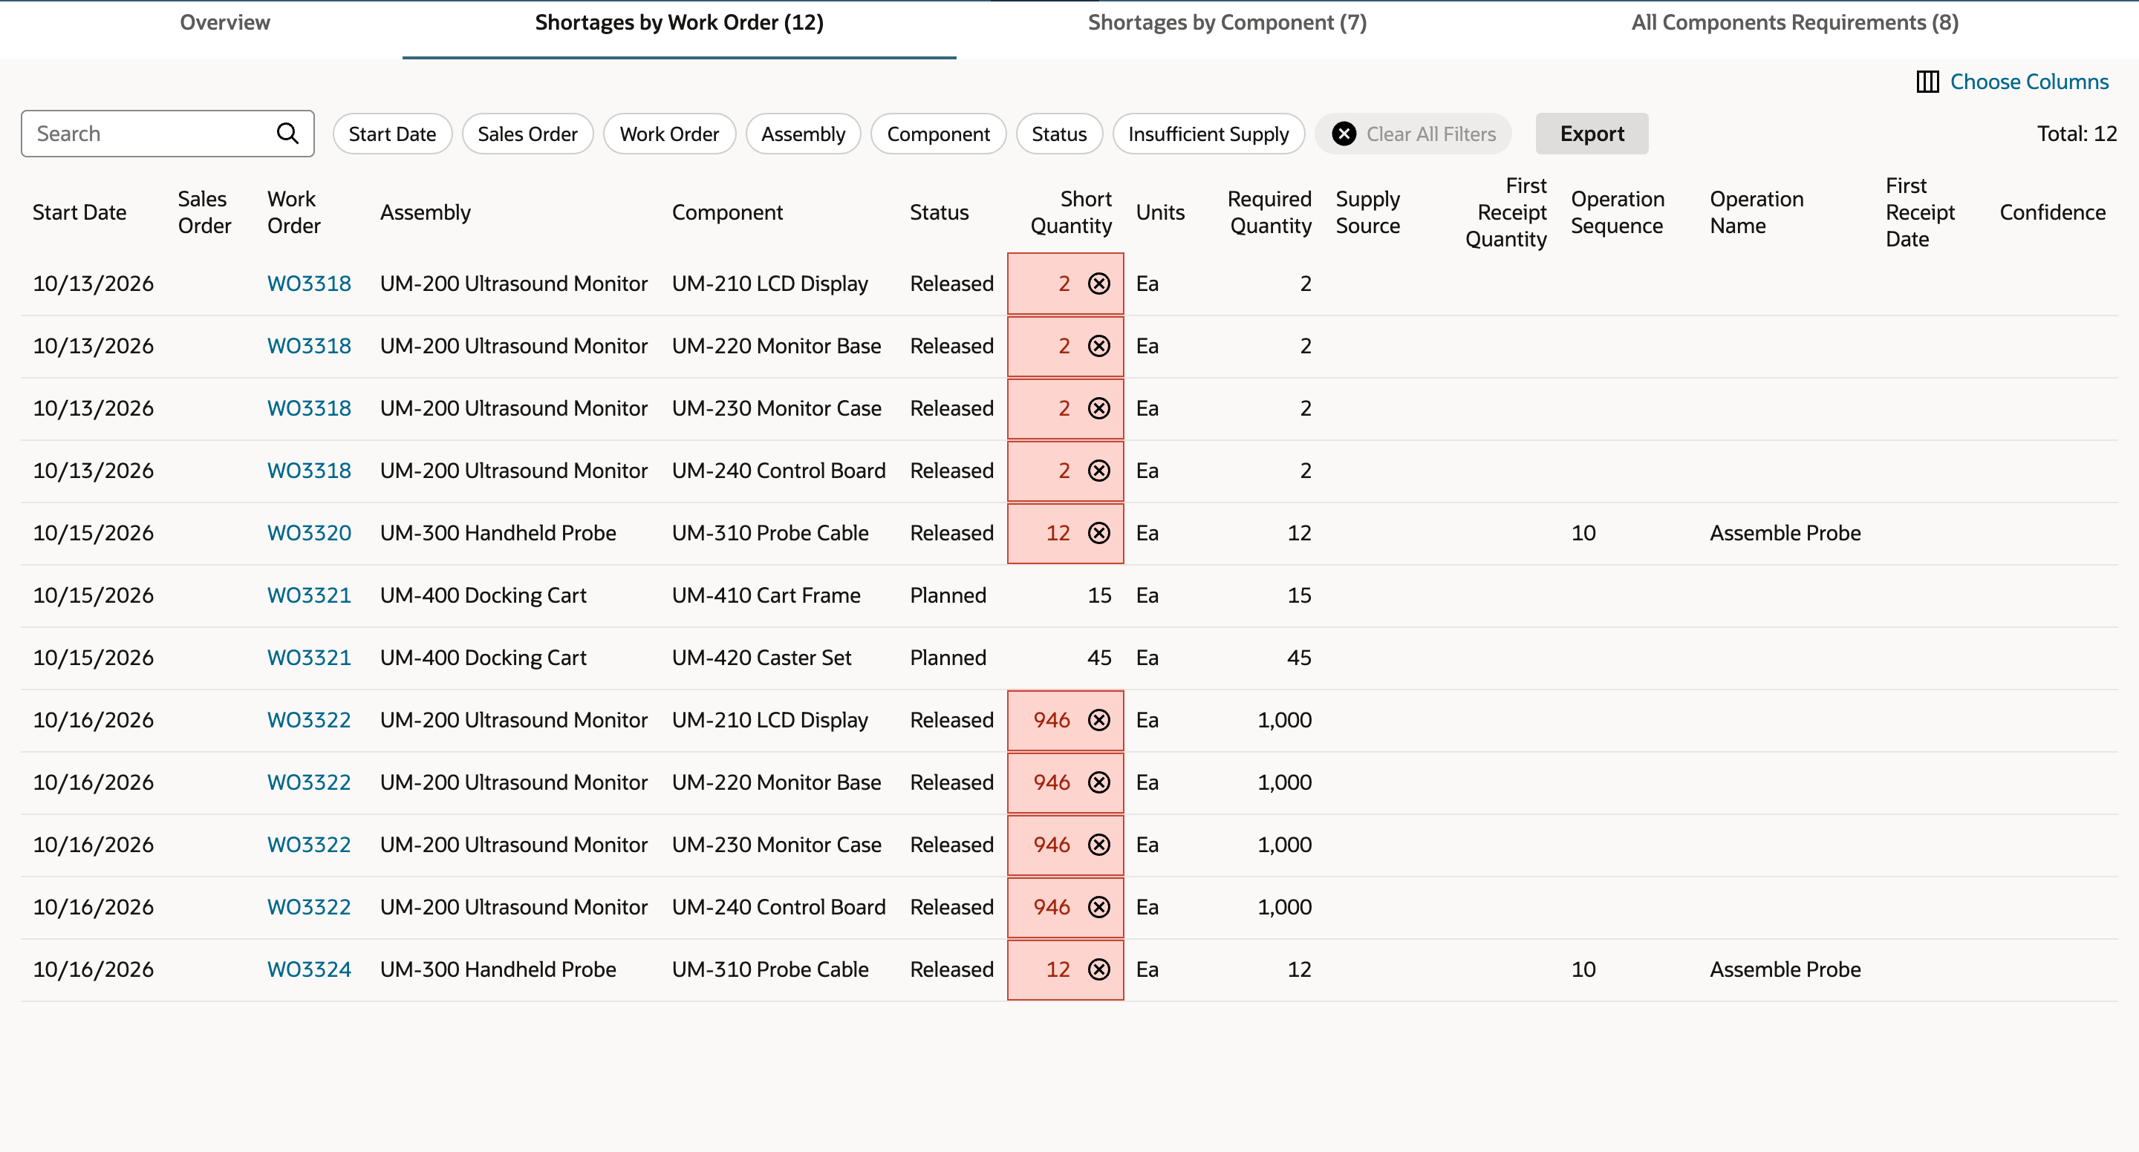
Task: Open WO3322 link in UM-240 Control Board row
Action: point(309,906)
